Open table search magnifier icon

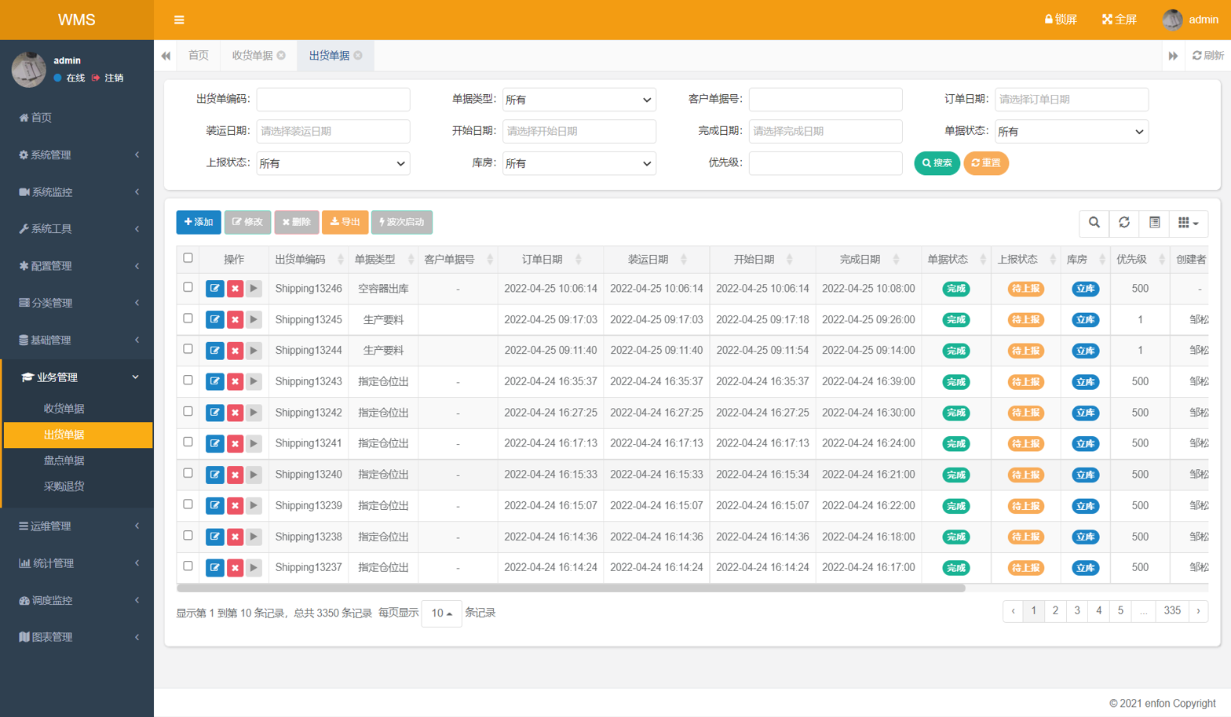pos(1094,223)
